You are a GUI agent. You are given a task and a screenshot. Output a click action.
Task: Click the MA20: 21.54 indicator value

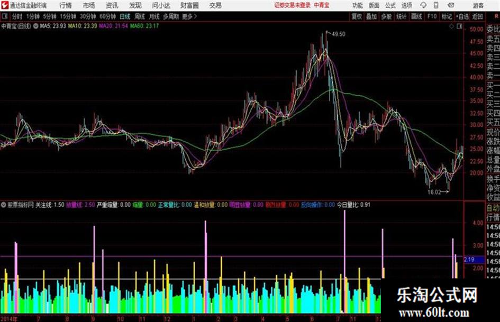coord(114,26)
